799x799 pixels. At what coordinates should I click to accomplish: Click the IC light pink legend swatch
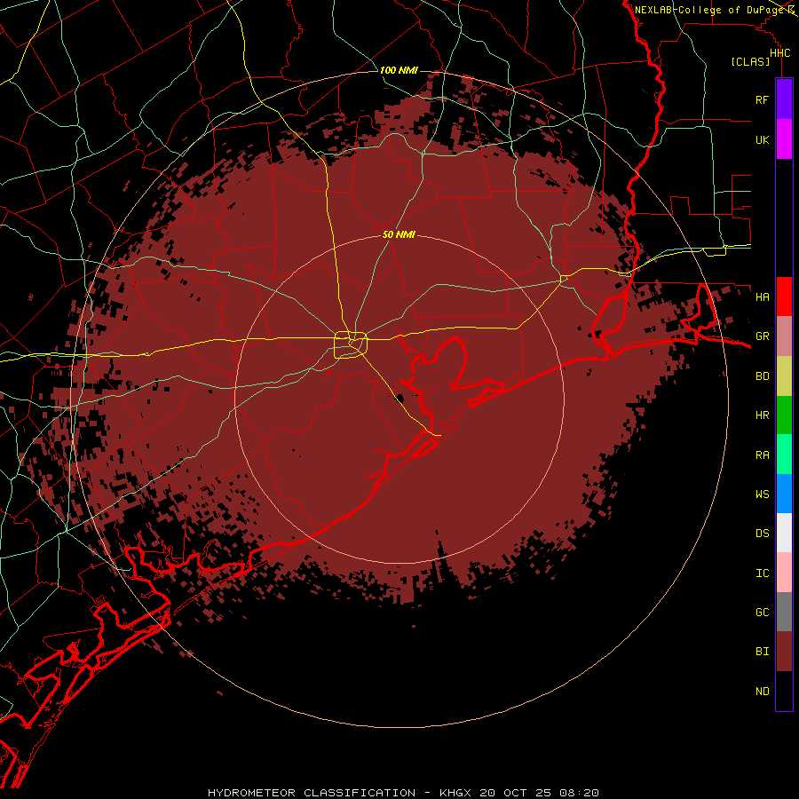(x=784, y=573)
